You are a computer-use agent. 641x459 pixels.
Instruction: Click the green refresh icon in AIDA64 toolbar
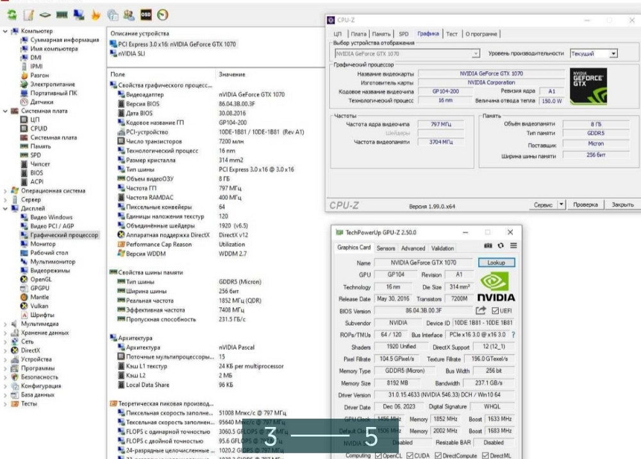[x=12, y=14]
